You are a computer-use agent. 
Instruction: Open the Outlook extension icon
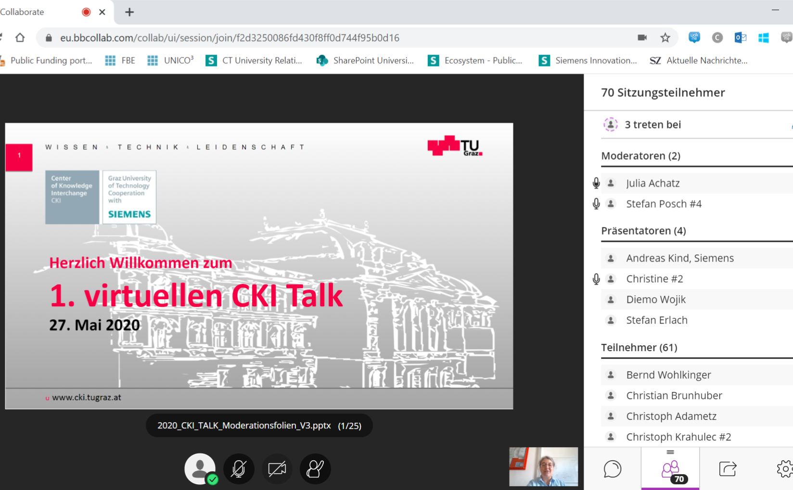click(740, 38)
